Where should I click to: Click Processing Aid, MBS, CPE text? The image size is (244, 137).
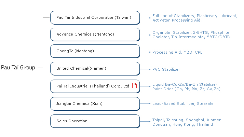point(177,52)
